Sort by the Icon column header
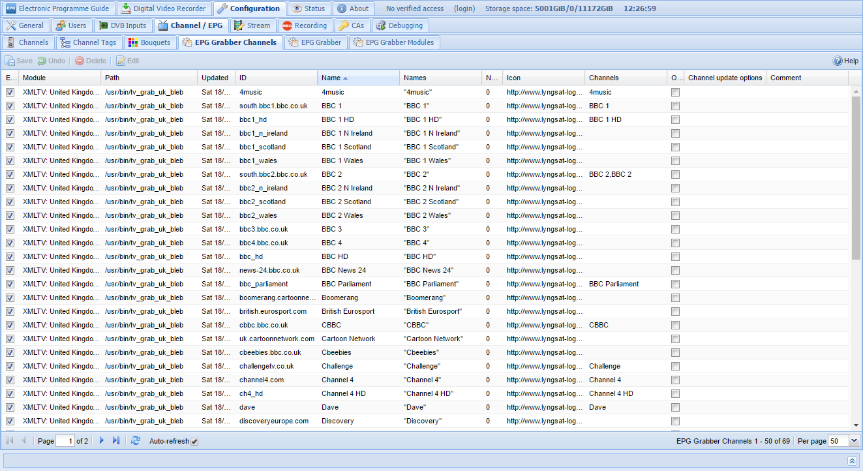 point(544,78)
